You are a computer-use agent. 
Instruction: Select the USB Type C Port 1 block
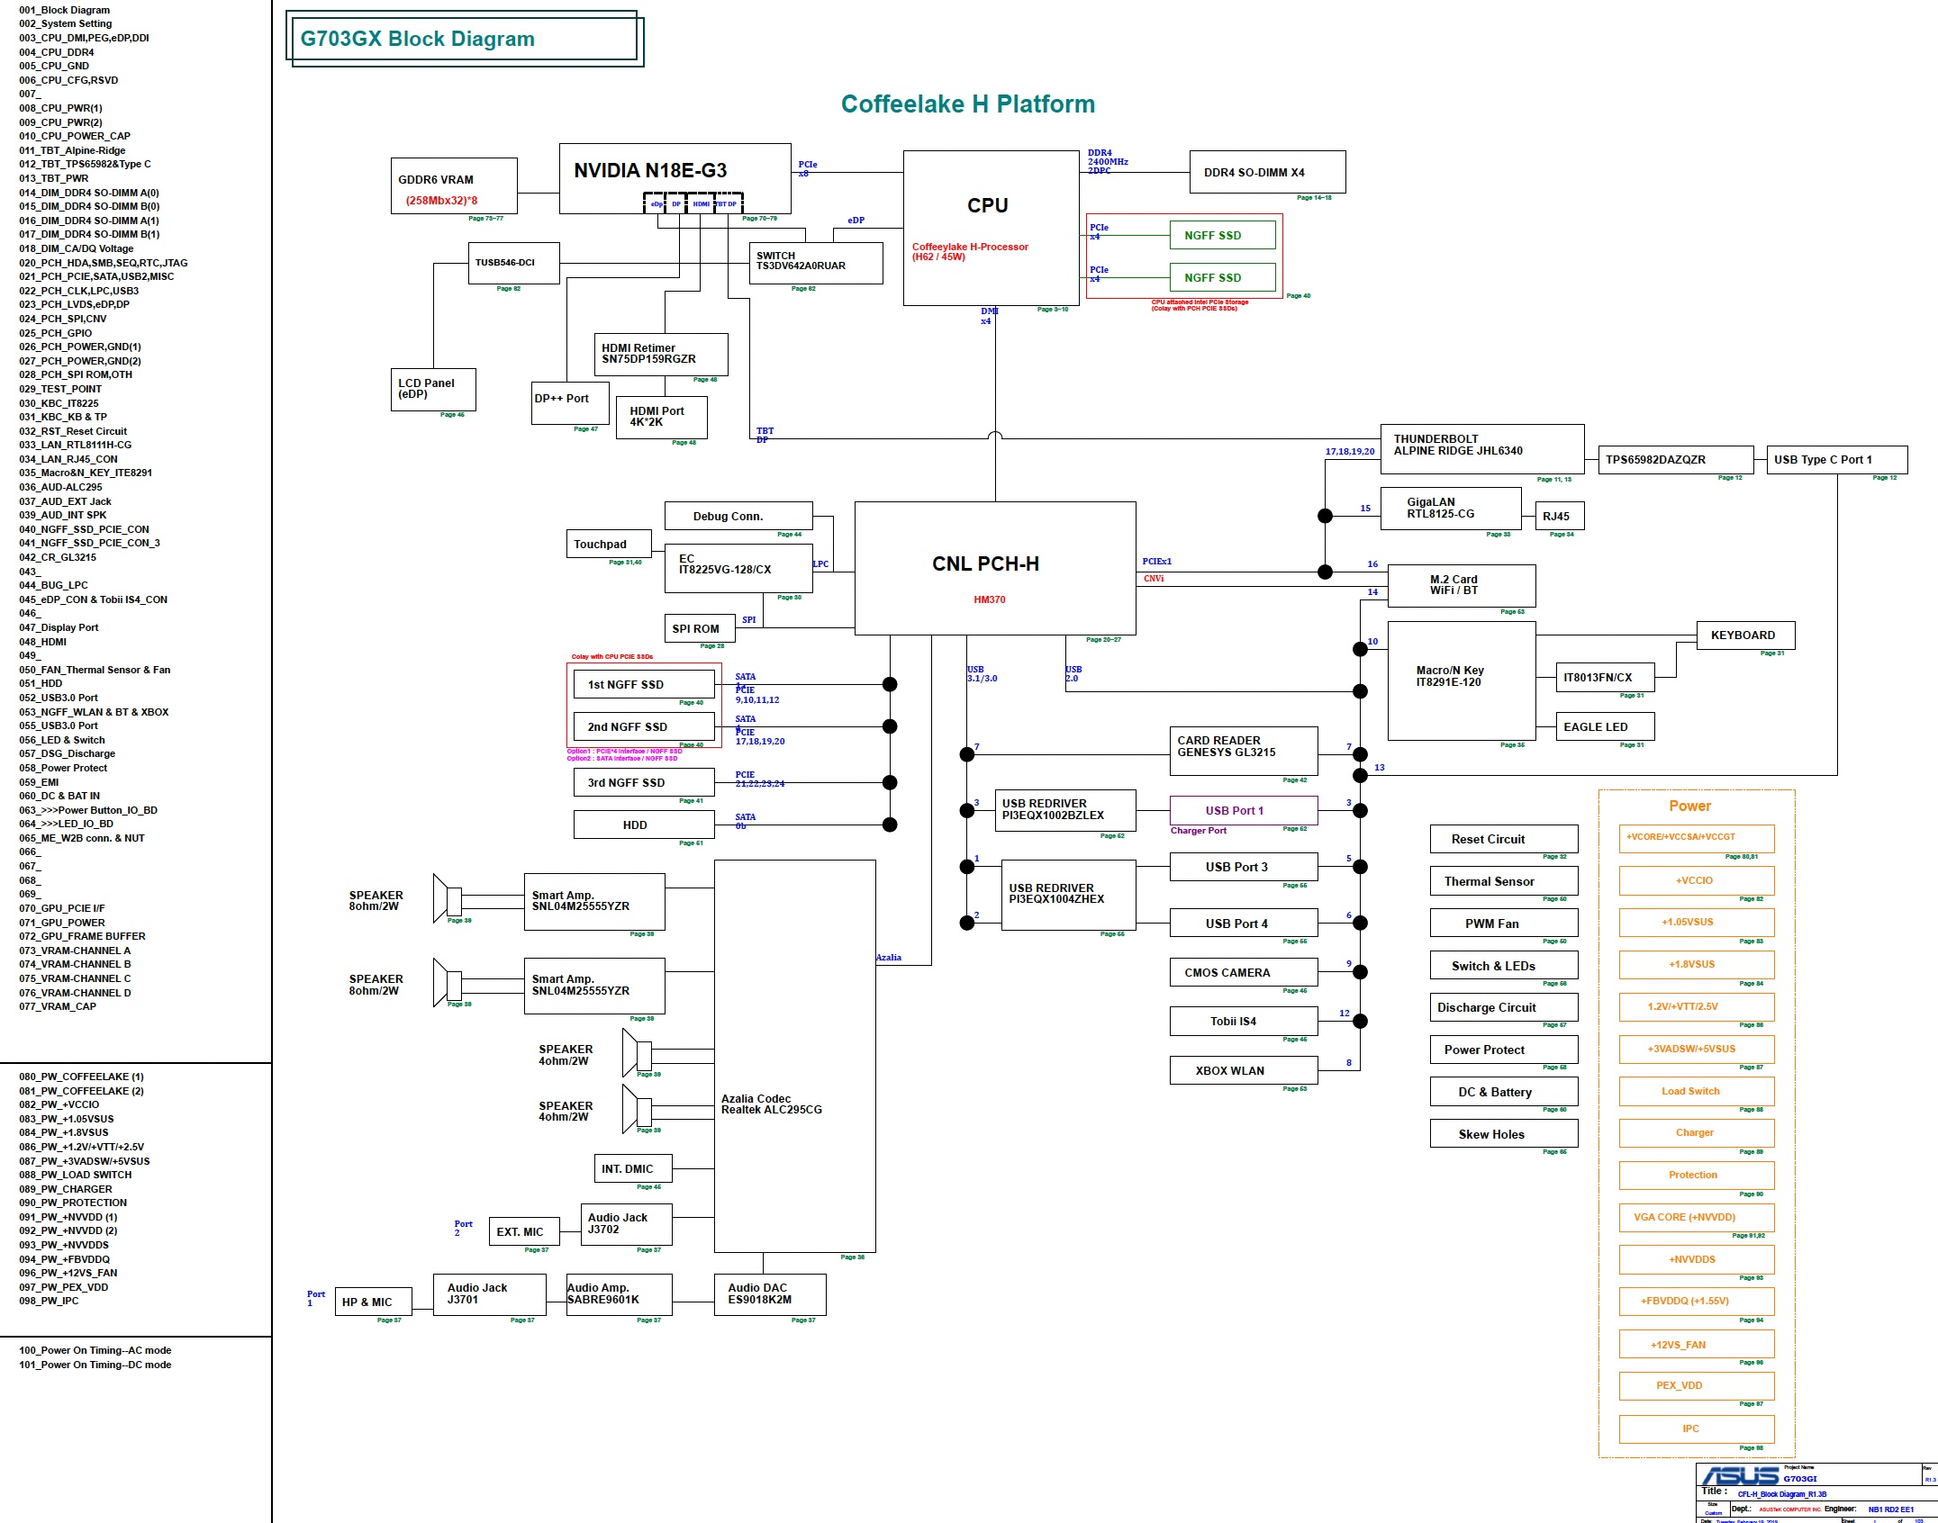(1837, 459)
